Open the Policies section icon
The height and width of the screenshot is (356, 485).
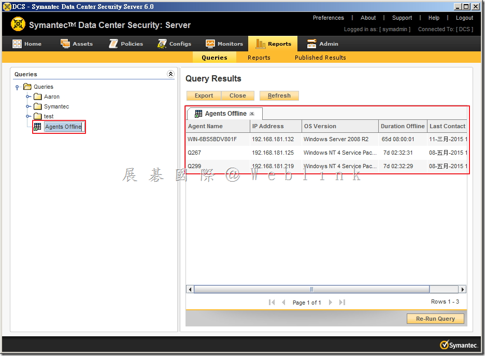[x=113, y=44]
